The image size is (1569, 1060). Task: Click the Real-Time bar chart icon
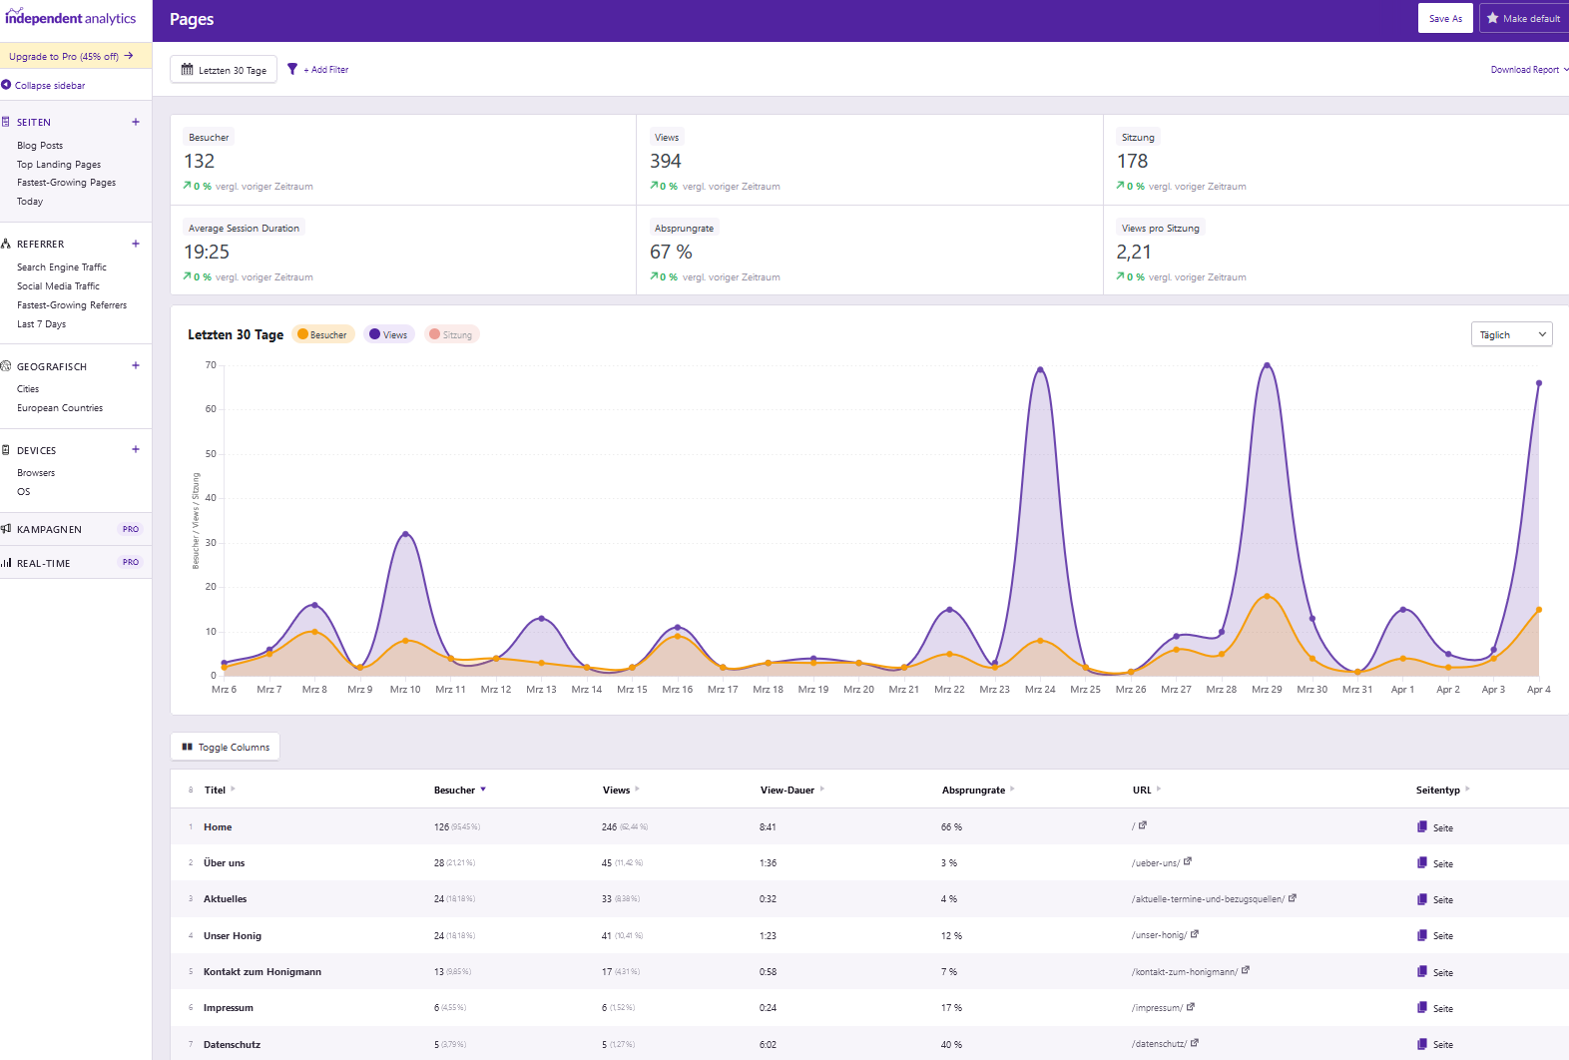[6, 563]
